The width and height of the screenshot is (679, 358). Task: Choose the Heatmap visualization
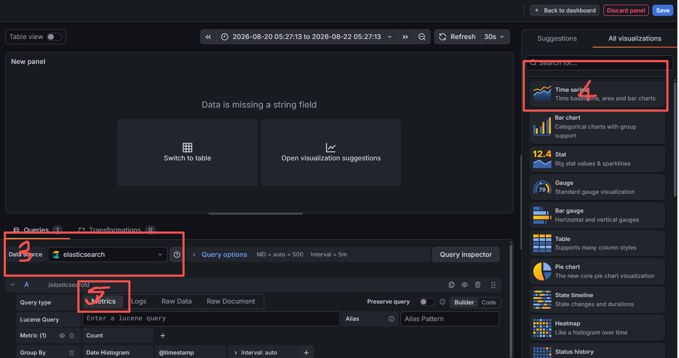(597, 328)
